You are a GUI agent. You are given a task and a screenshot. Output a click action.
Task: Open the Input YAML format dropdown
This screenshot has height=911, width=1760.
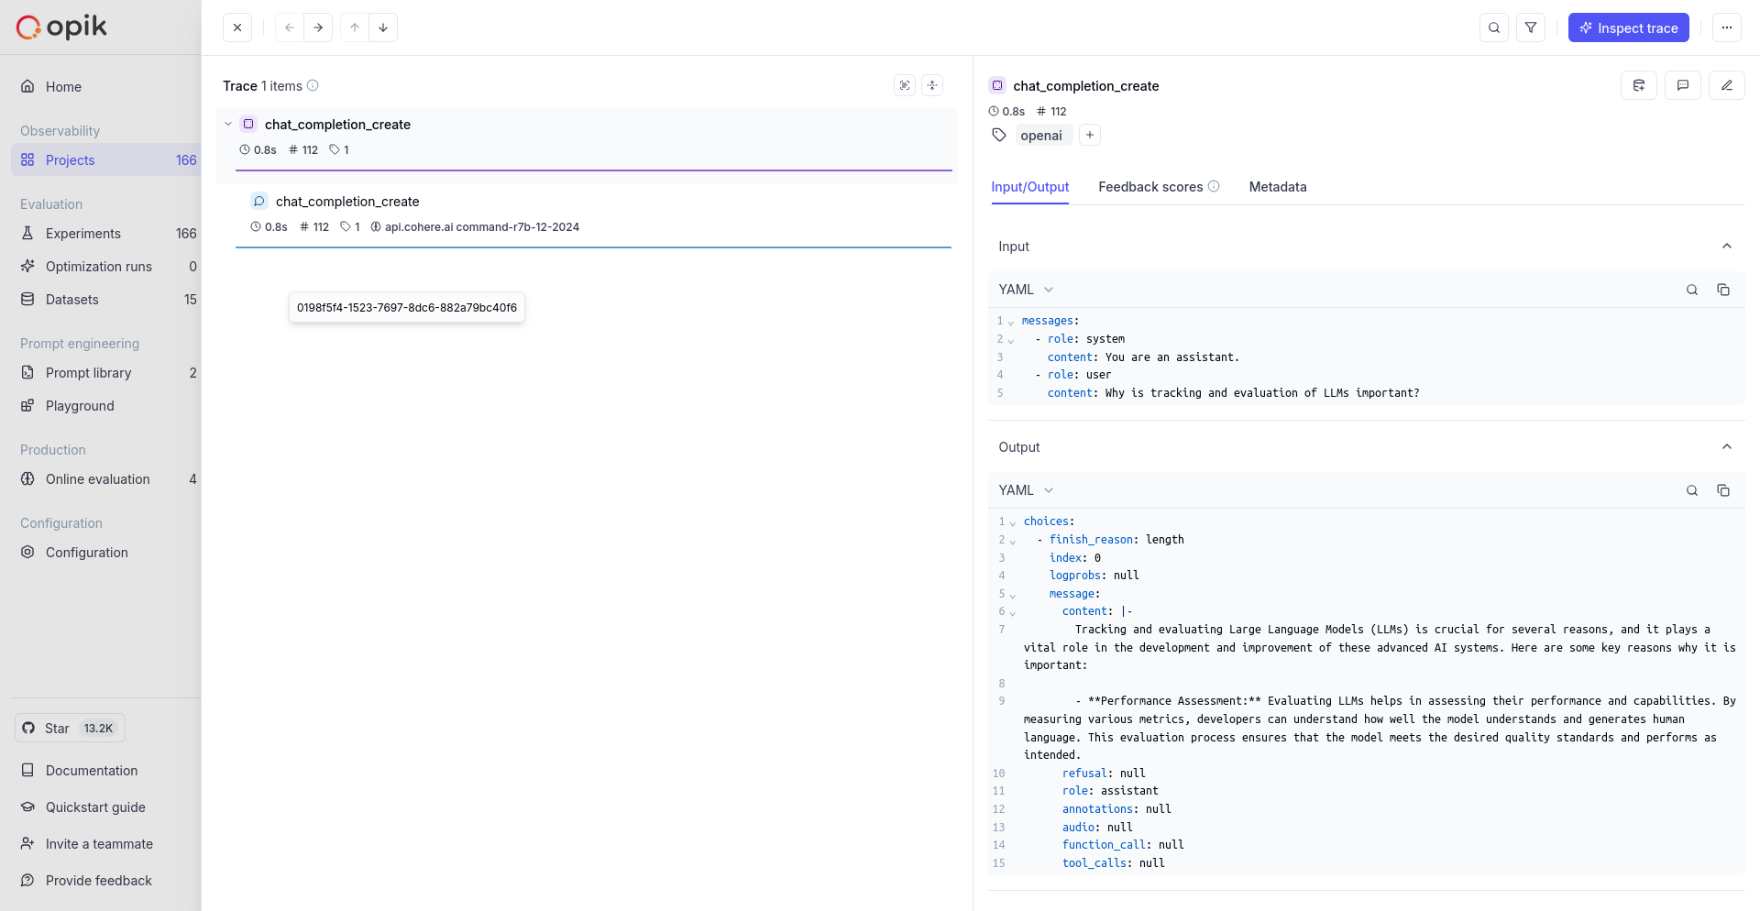(1026, 290)
